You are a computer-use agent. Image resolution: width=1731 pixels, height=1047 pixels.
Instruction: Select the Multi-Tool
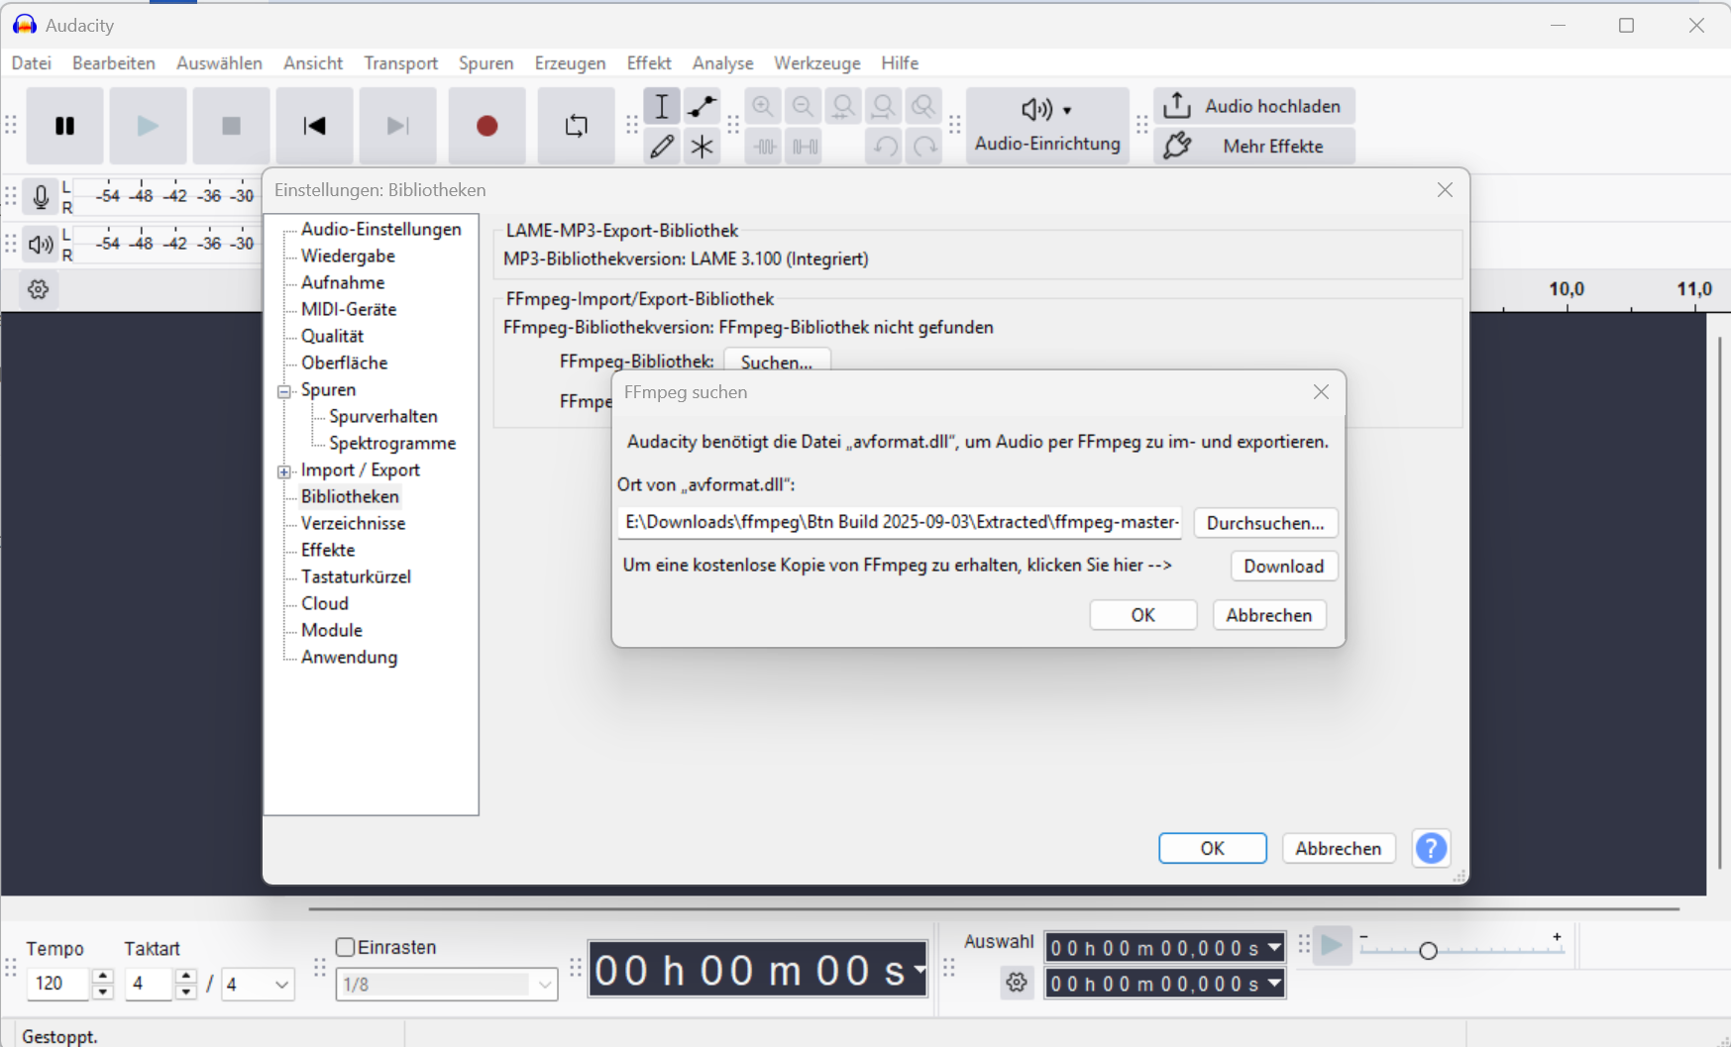(x=703, y=146)
